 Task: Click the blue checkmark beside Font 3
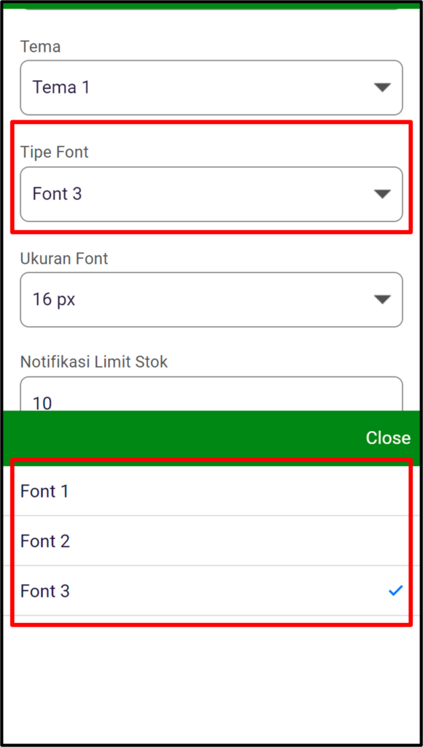click(x=396, y=591)
